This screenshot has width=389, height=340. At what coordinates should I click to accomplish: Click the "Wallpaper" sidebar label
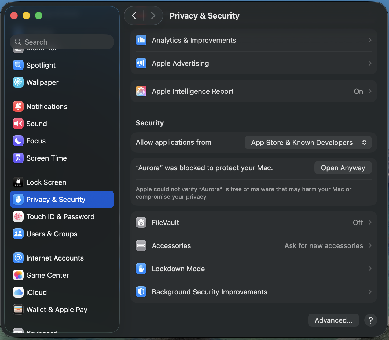click(x=42, y=82)
